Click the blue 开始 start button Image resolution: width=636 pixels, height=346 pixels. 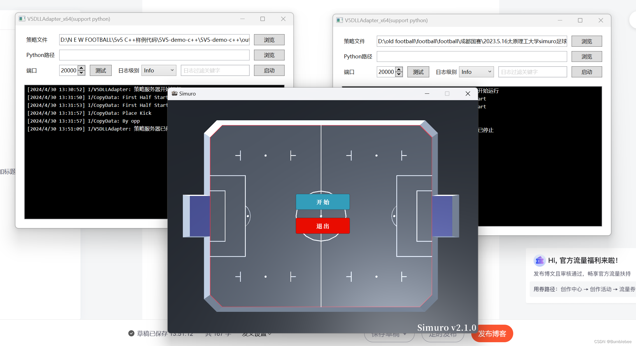323,202
